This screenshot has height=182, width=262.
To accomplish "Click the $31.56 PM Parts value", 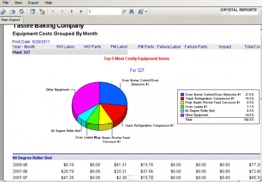I will coord(147,171).
